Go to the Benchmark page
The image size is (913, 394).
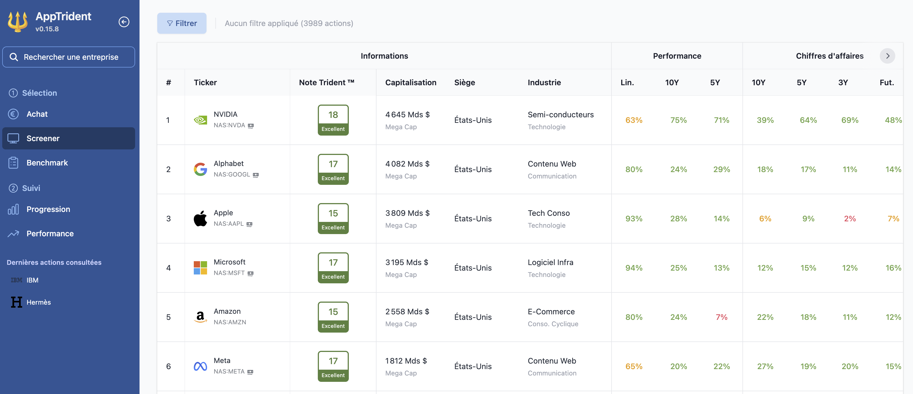[47, 163]
